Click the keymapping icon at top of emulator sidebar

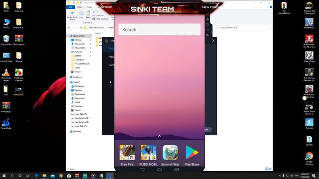[207, 19]
